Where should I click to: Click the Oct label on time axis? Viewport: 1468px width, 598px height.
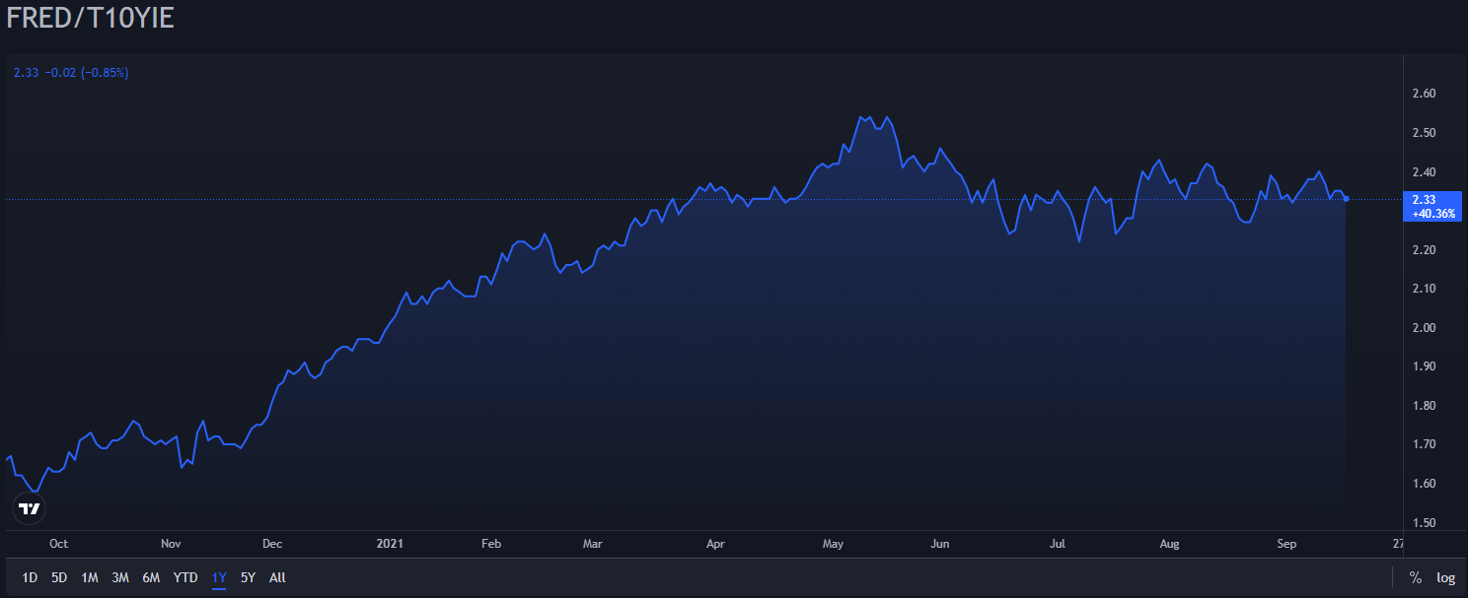(x=58, y=544)
